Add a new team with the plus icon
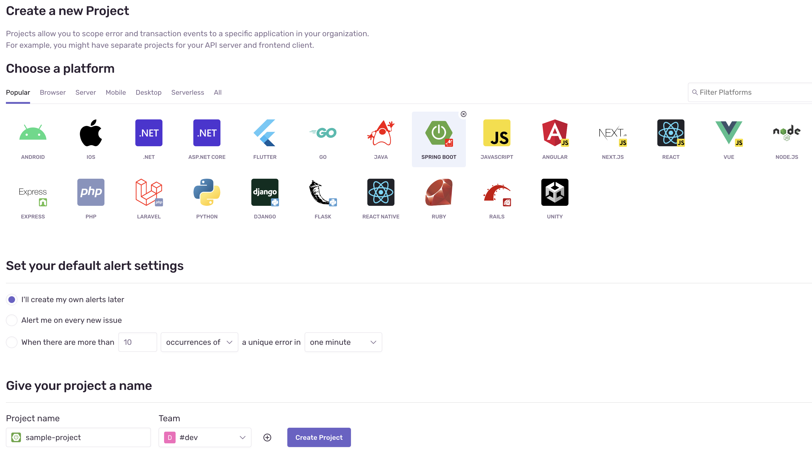The width and height of the screenshot is (812, 461). 267,437
